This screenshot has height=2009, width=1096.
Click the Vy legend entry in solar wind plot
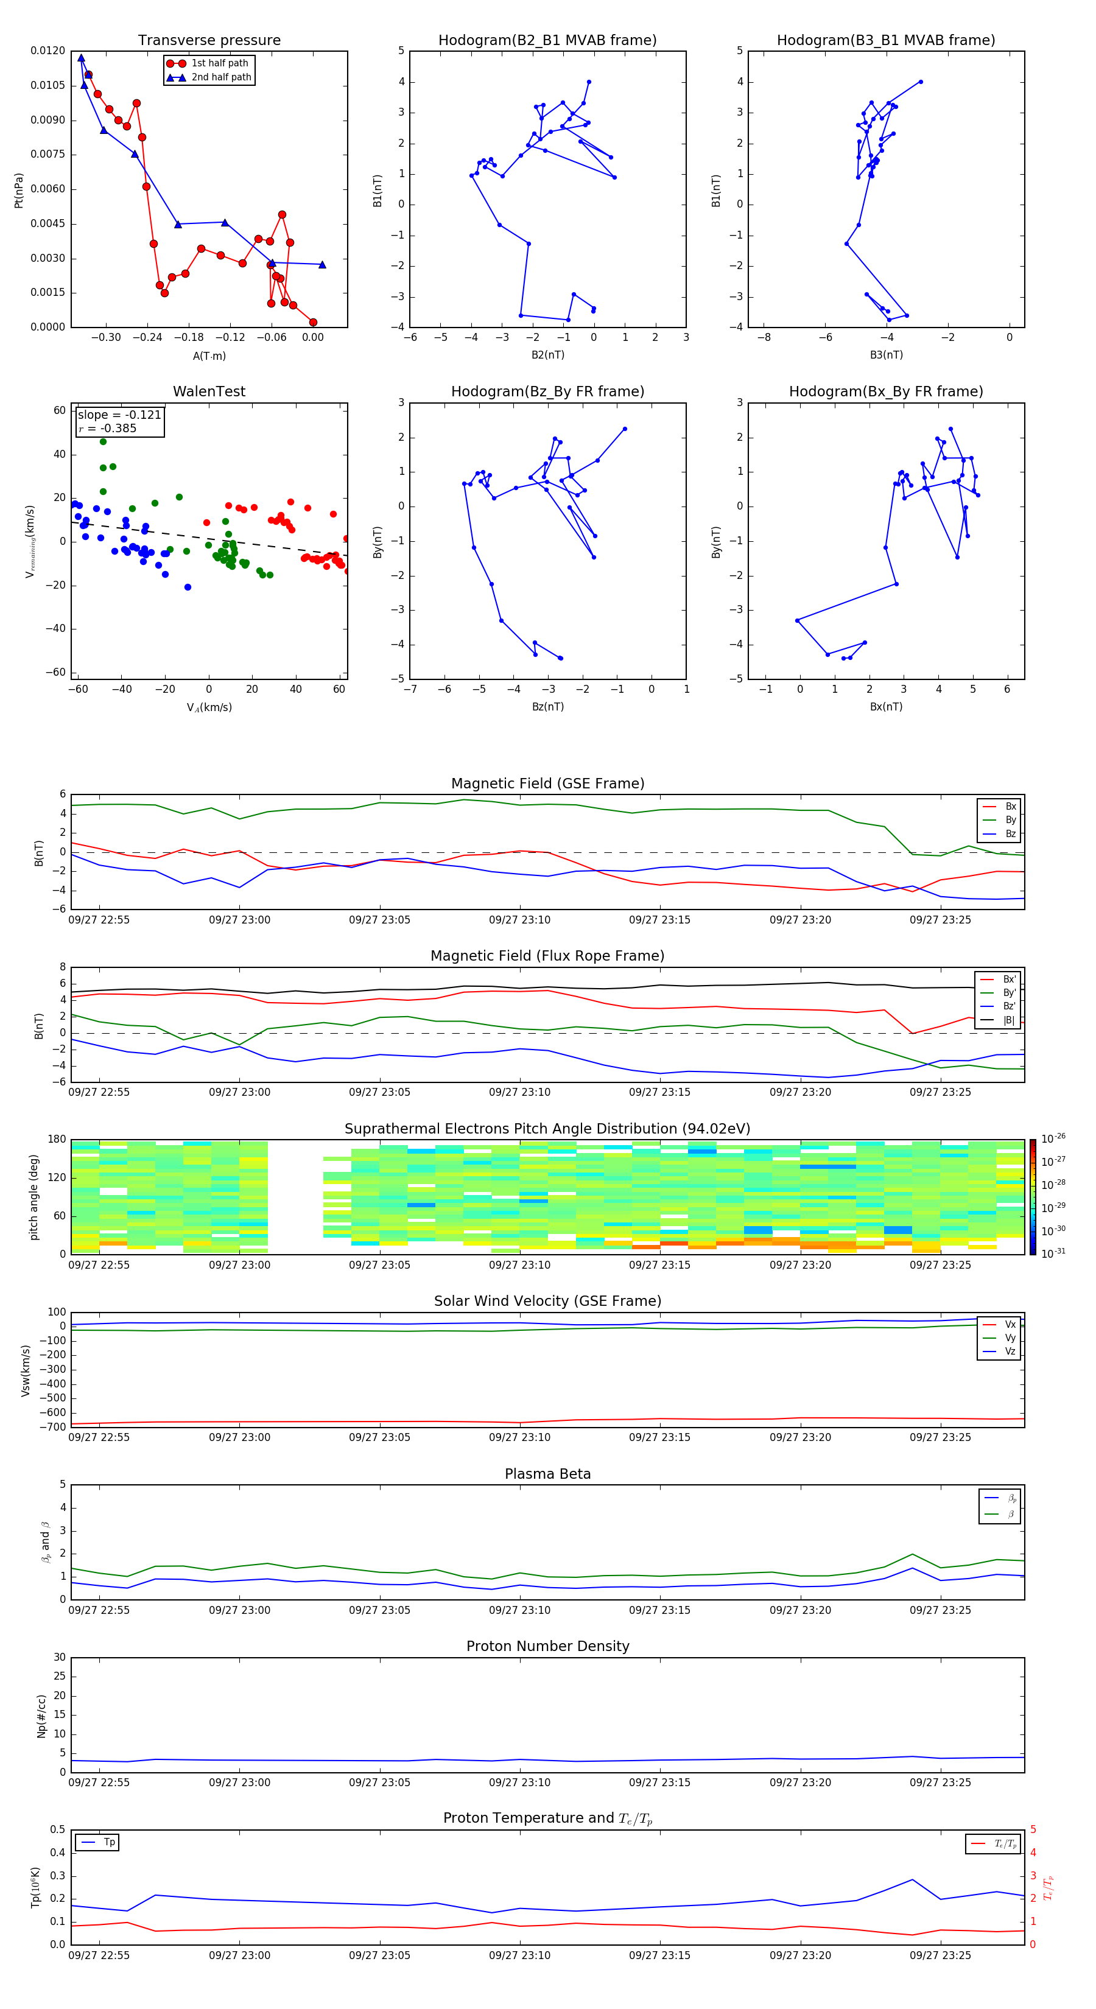1000,1338
